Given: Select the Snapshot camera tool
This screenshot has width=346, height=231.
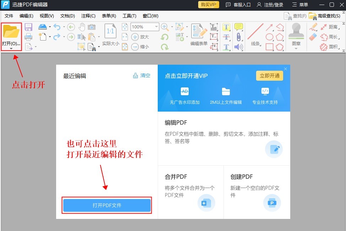Looking at the screenshot, I should pos(92,27).
